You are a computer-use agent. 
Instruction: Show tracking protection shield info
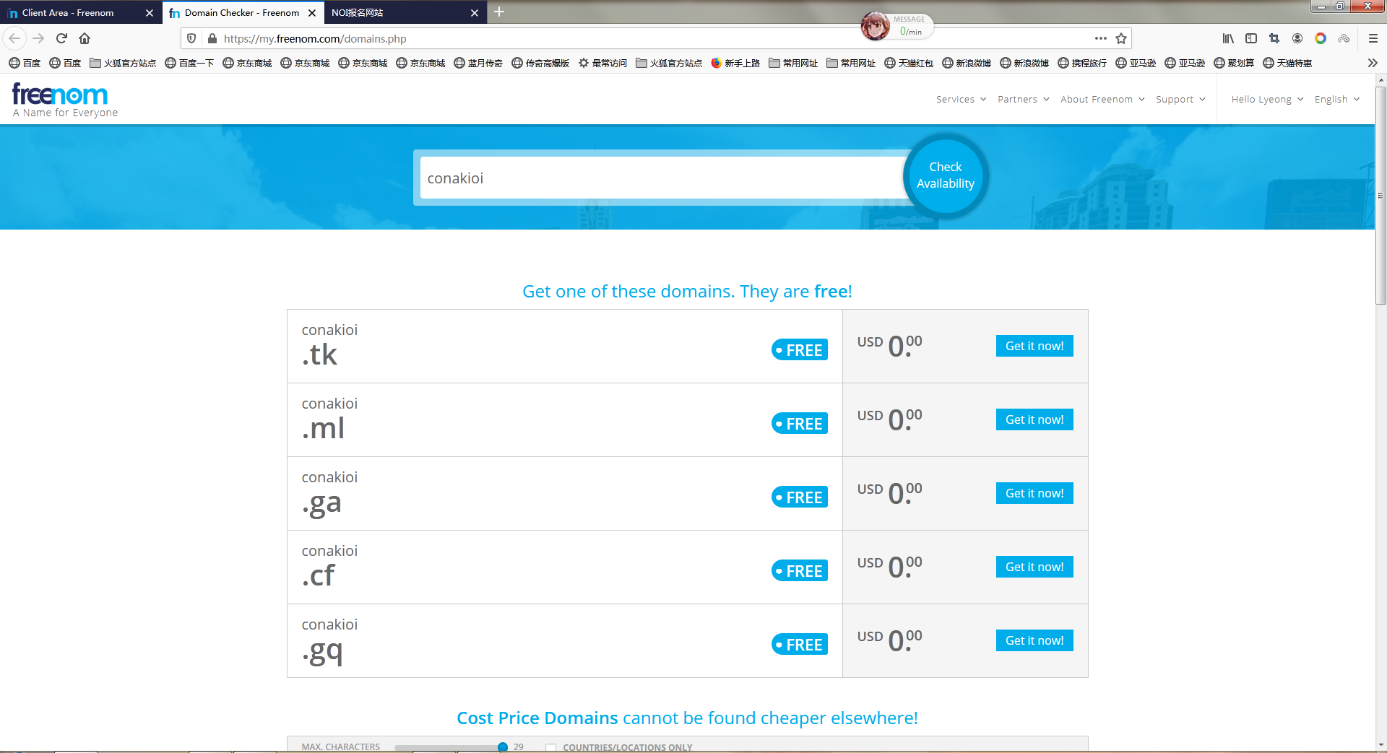pyautogui.click(x=191, y=38)
